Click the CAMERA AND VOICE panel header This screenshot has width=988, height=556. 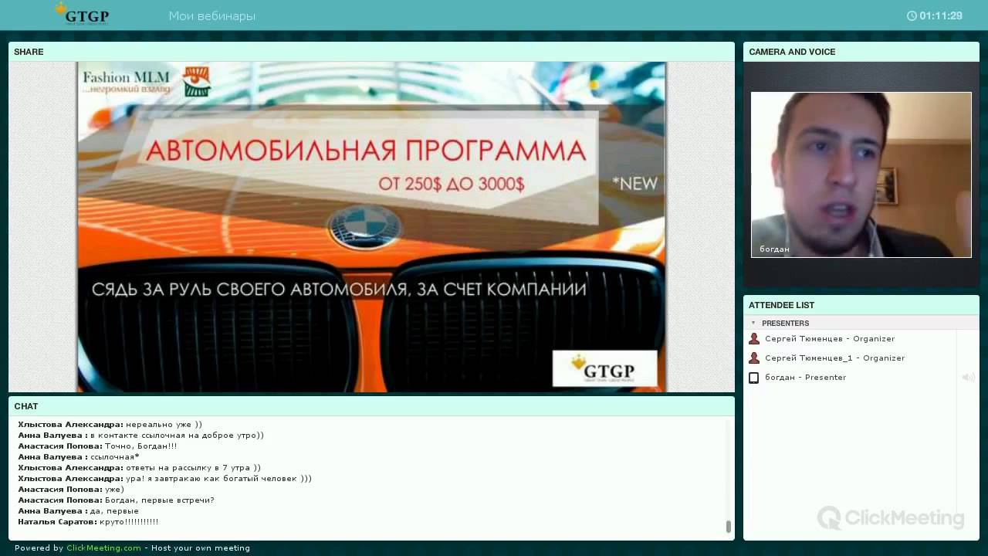[861, 52]
